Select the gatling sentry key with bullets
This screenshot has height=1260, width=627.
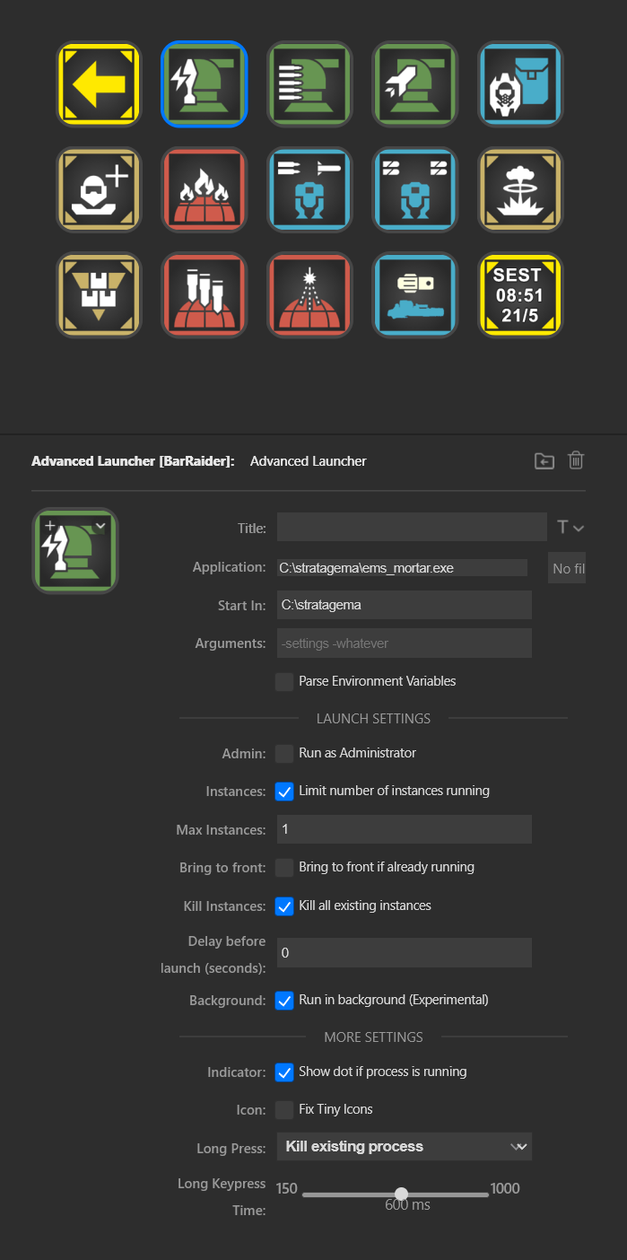[x=310, y=83]
